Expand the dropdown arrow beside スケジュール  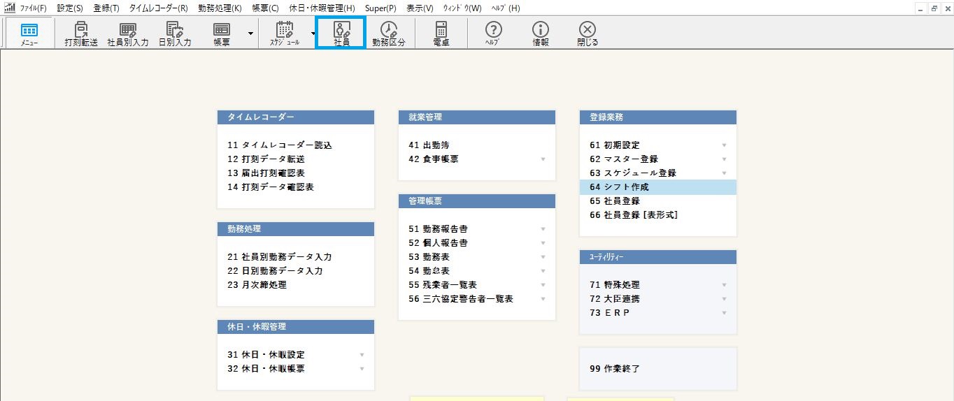click(x=313, y=33)
